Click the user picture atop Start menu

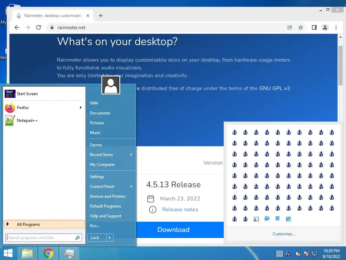click(111, 85)
